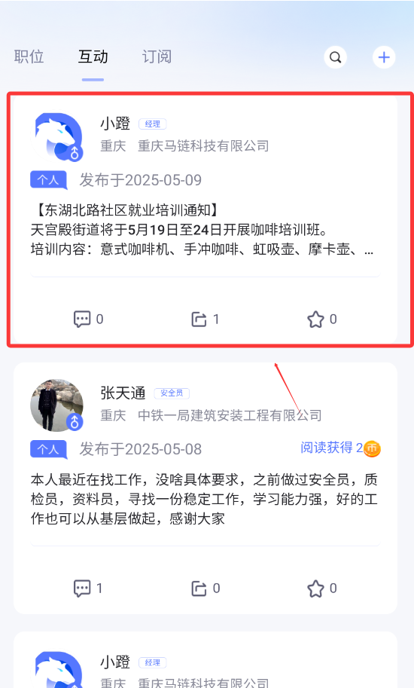414x688 pixels.
Task: Click the 阅读获得 reward link
Action: (331, 448)
